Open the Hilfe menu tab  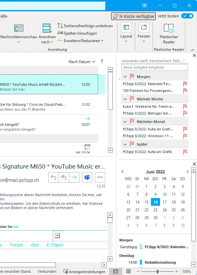(4, 16)
